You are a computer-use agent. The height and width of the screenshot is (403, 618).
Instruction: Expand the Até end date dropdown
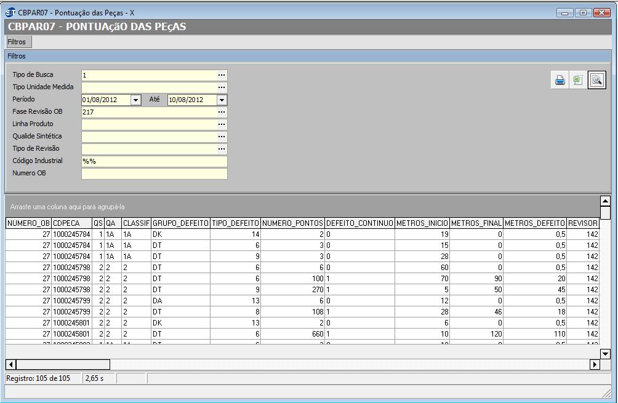pyautogui.click(x=222, y=100)
